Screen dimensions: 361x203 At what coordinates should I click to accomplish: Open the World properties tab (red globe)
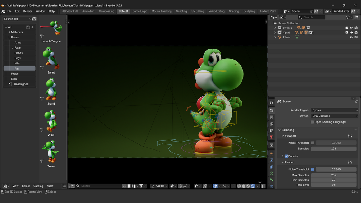(x=272, y=137)
